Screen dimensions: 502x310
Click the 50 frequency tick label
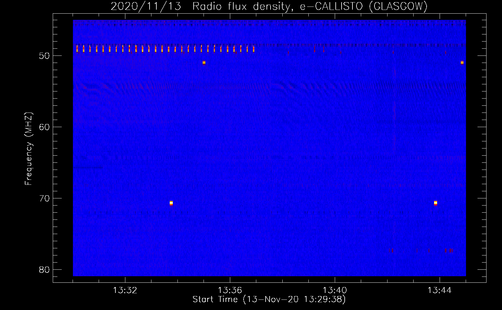pos(44,56)
